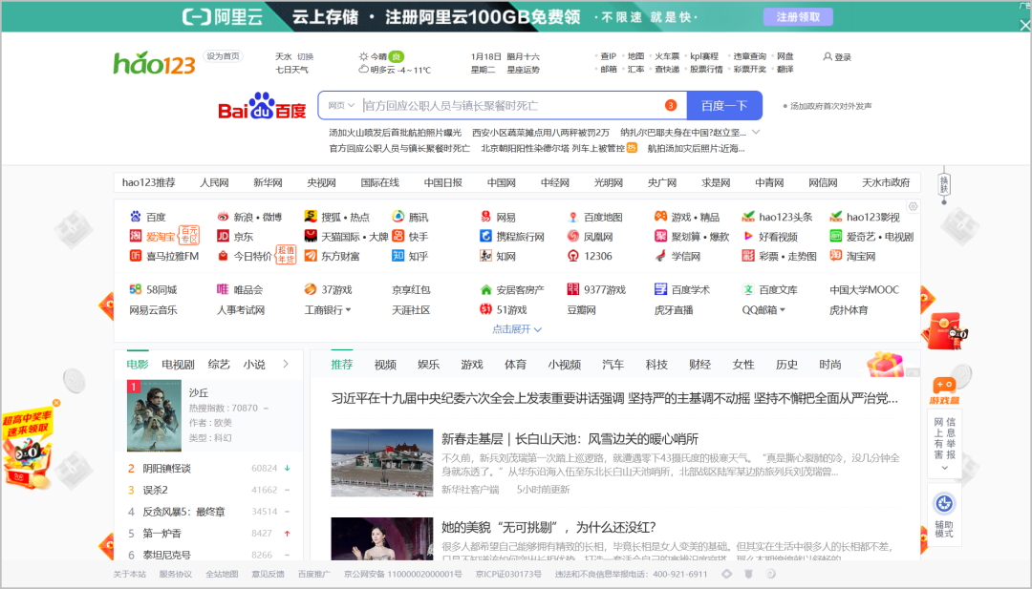Image resolution: width=1032 pixels, height=589 pixels.
Task: Switch to the 娱乐 news tab
Action: [428, 365]
